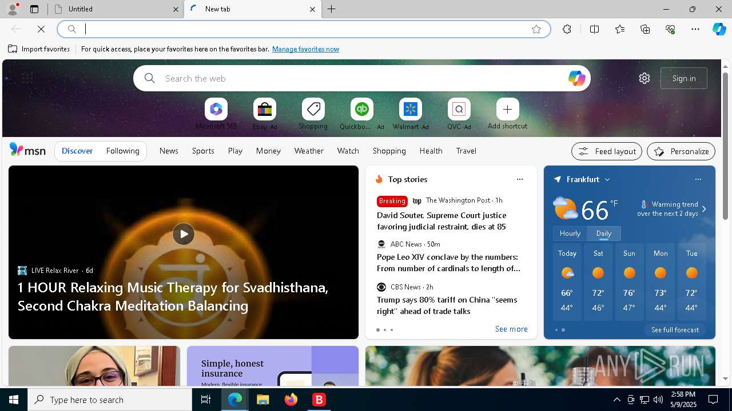732x411 pixels.
Task: Open the browser profile icon
Action: coord(12,9)
